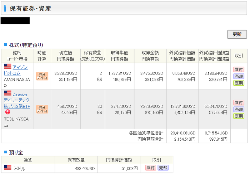Select the 5,534.70USD profit value
Screen dimensions: 250x174
[x=216, y=106]
